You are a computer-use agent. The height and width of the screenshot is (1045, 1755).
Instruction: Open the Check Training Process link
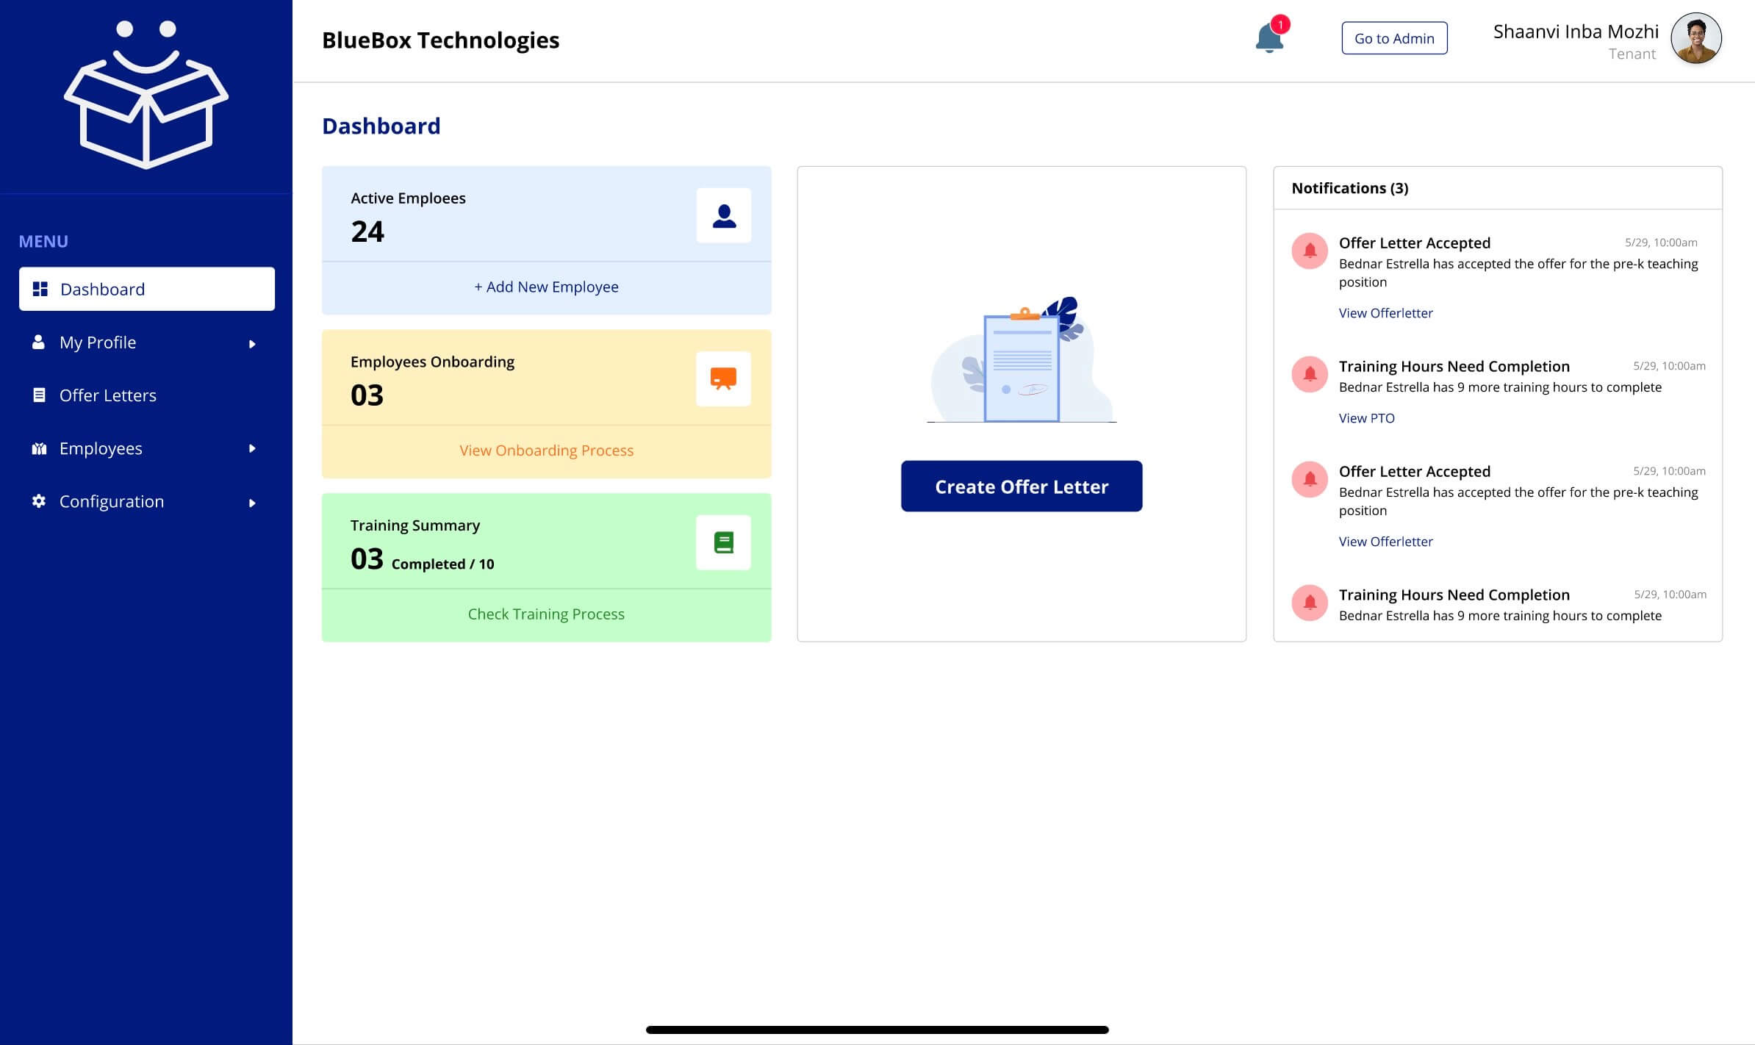click(x=546, y=614)
